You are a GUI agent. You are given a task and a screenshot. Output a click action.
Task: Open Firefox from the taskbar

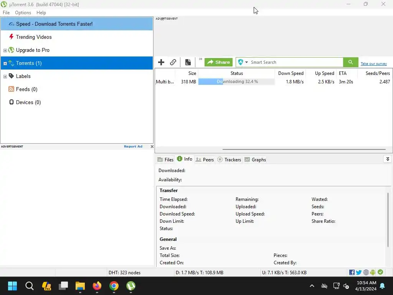click(x=97, y=286)
